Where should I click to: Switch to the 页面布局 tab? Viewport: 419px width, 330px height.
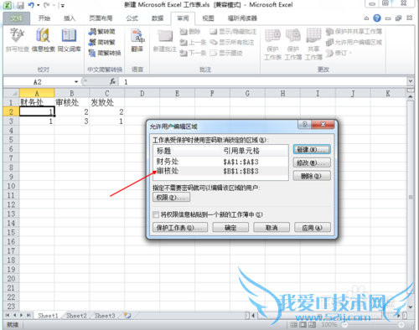101,18
